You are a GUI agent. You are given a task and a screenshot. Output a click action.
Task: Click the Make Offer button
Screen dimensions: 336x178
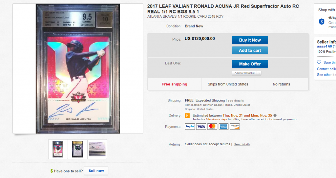point(250,64)
